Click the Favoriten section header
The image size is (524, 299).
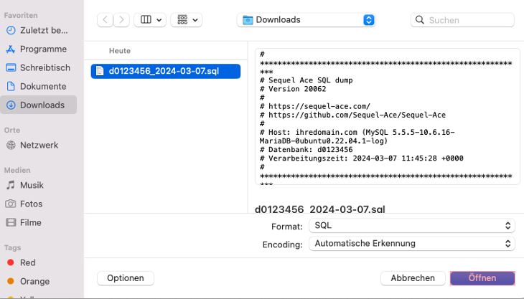[21, 15]
